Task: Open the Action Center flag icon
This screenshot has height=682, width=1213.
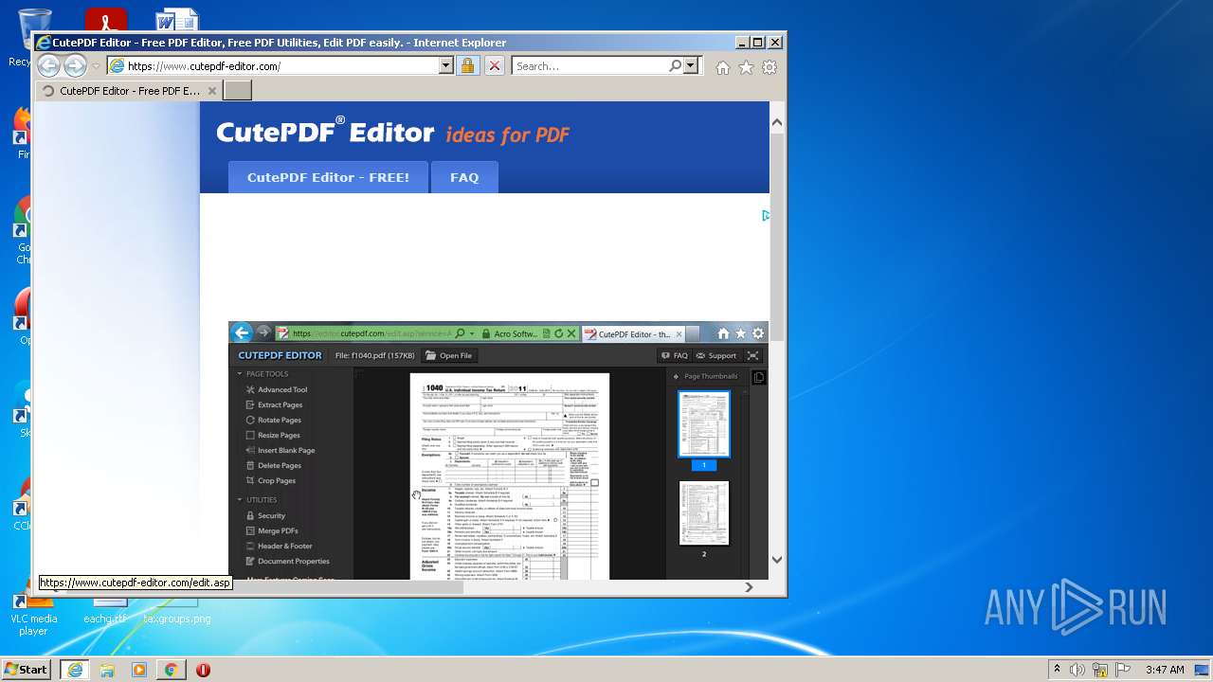Action: click(x=1123, y=670)
